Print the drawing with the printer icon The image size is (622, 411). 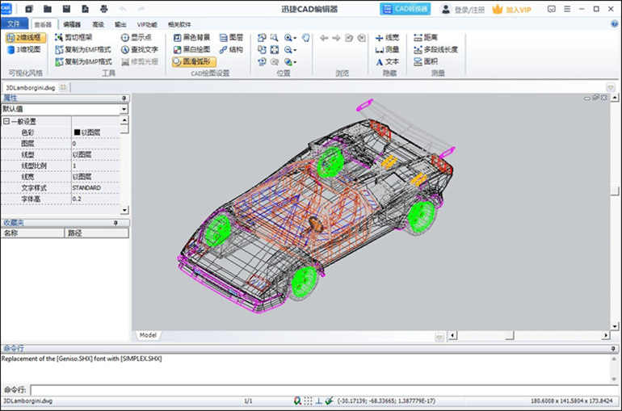tap(104, 9)
